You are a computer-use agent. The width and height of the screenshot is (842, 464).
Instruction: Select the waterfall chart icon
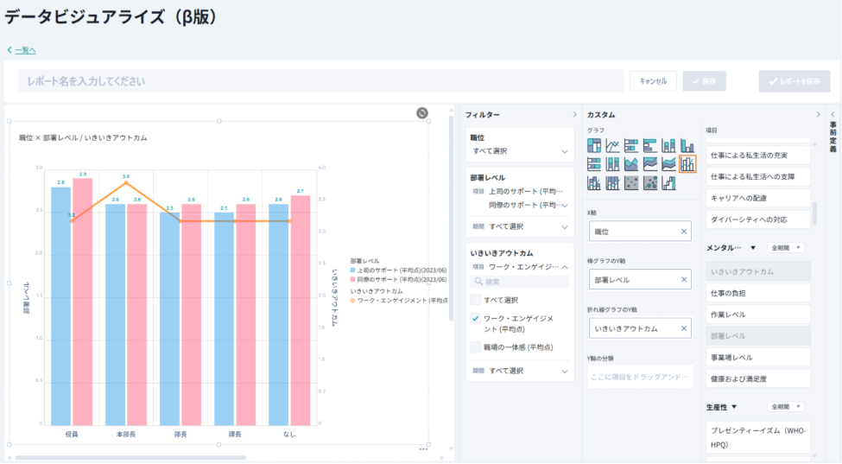(668, 183)
